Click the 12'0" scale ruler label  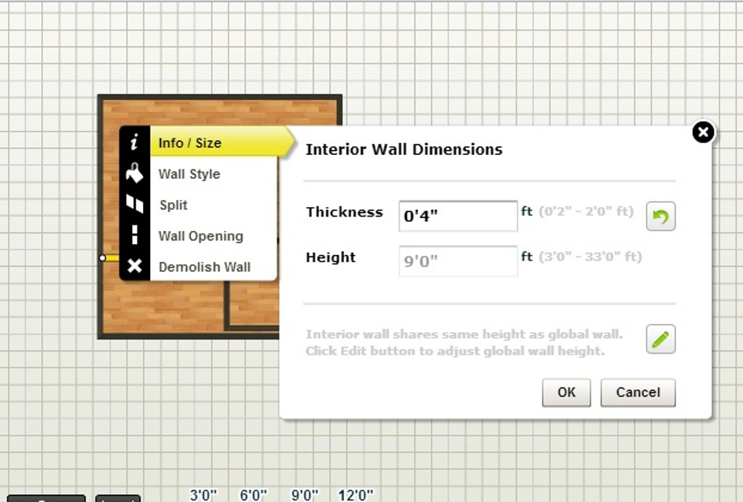tap(356, 495)
